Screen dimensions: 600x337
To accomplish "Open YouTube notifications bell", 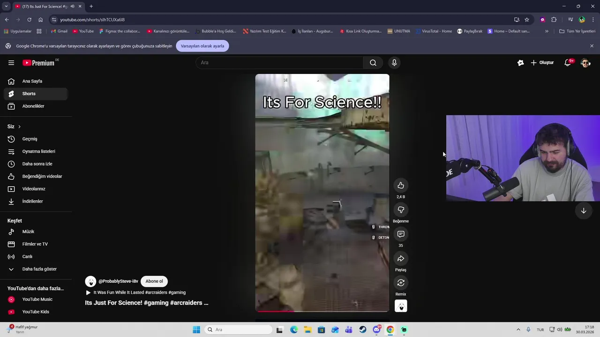I will pos(568,63).
